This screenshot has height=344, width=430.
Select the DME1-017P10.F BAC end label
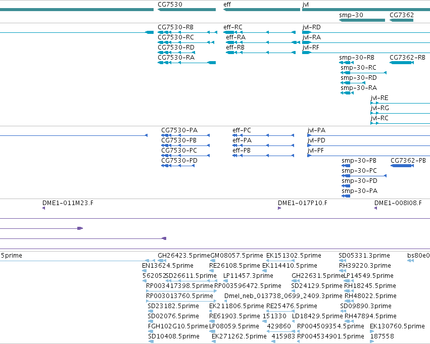(303, 203)
